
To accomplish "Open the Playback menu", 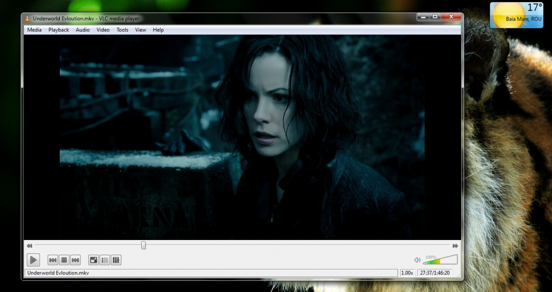I will [x=59, y=30].
